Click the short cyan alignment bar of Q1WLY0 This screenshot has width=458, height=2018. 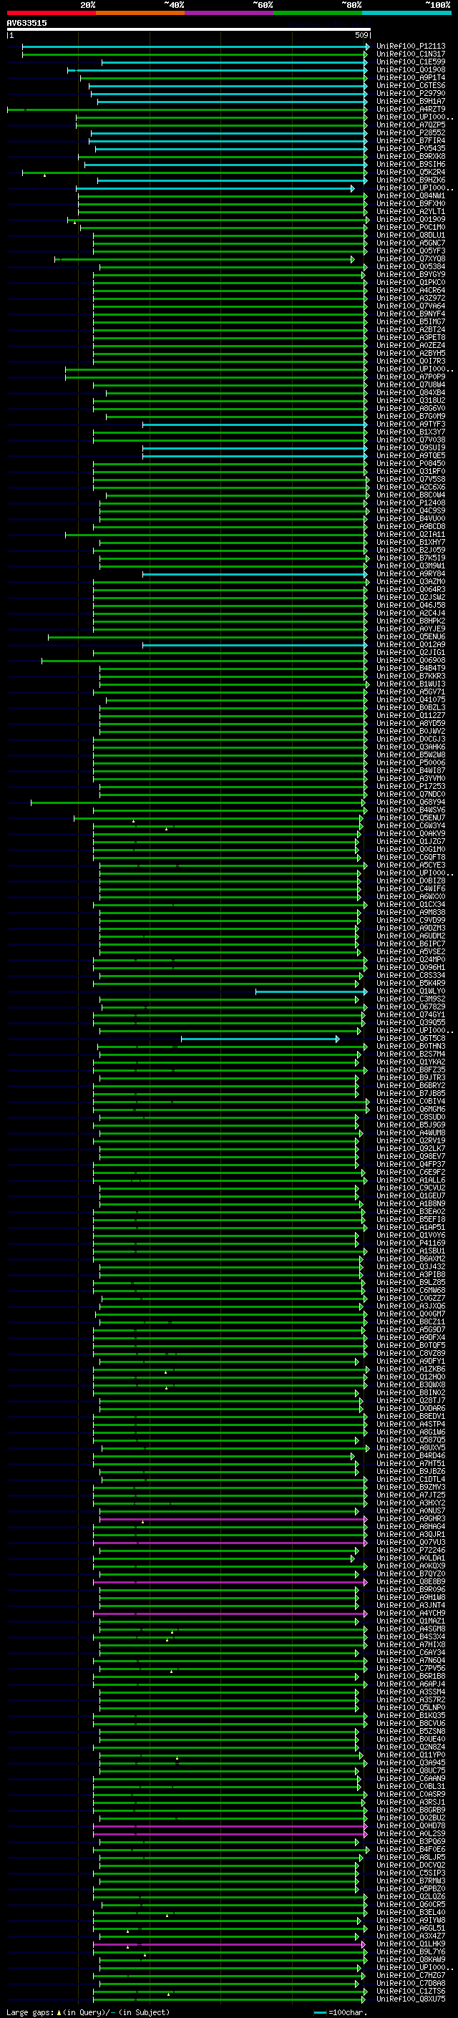coord(311,991)
